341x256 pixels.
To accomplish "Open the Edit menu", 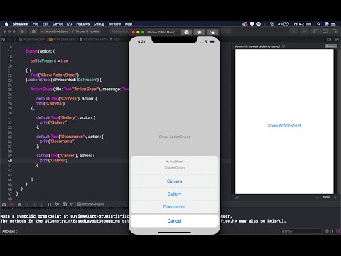I will (x=45, y=24).
